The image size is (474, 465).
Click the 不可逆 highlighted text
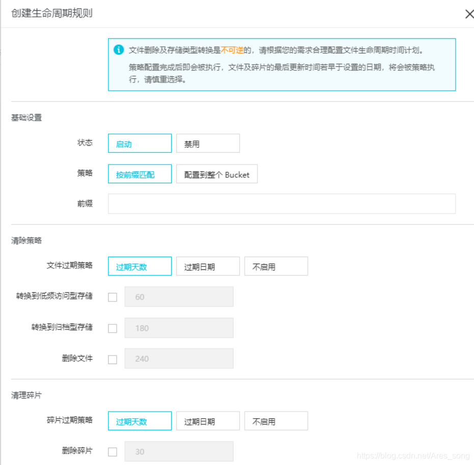coord(232,50)
